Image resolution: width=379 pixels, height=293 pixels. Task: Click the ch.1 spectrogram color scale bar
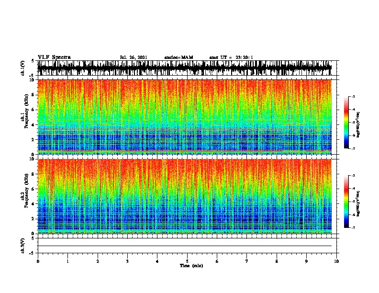(x=346, y=123)
